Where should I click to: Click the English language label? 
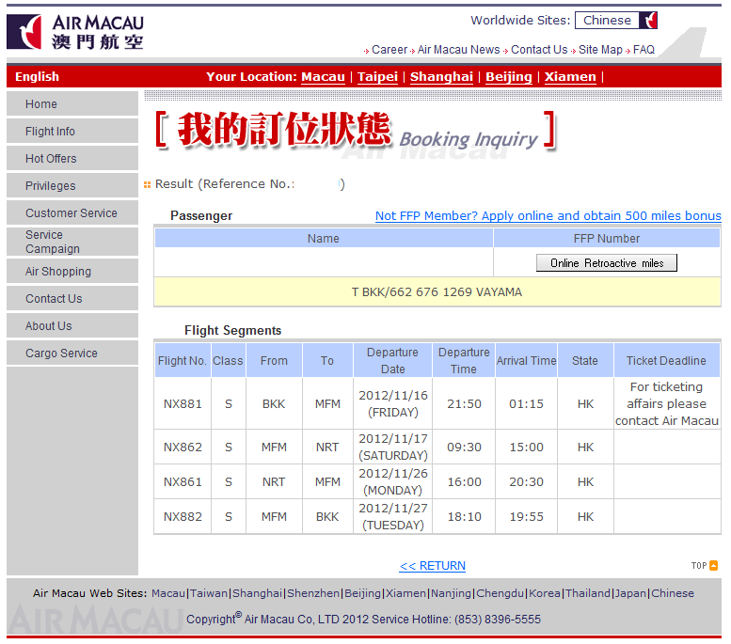pos(37,76)
